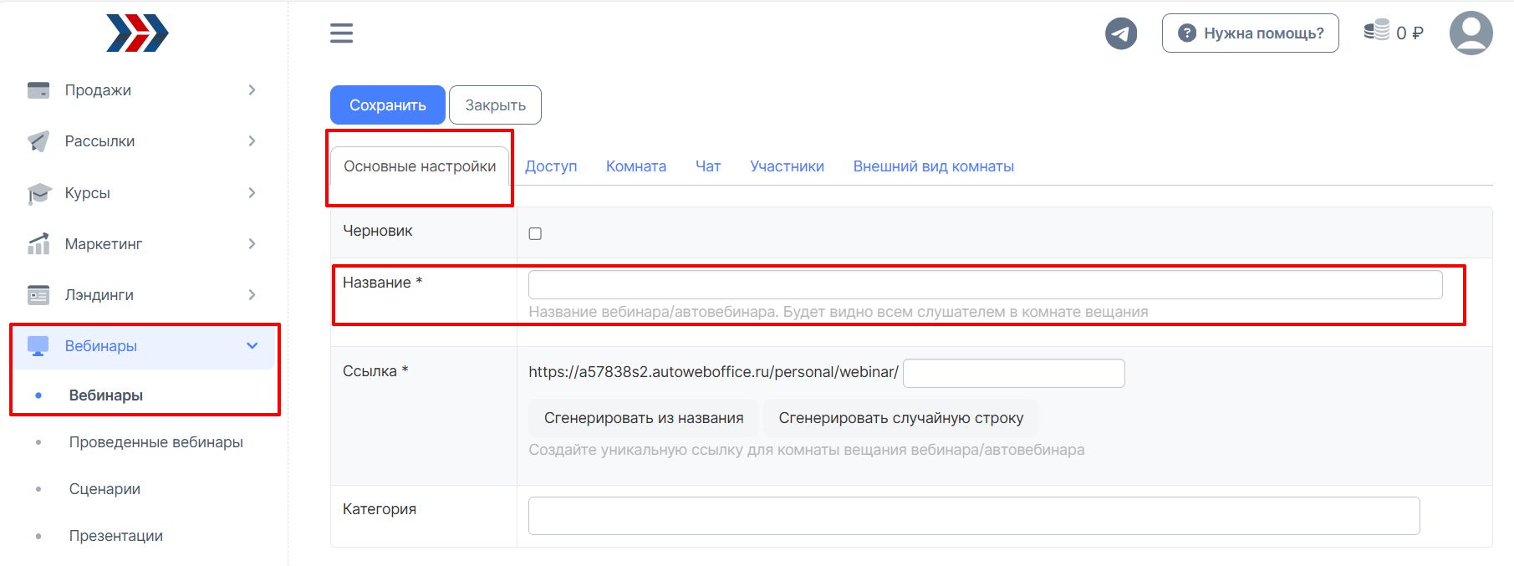
Task: Switch to the Чат tab
Action: 708,166
